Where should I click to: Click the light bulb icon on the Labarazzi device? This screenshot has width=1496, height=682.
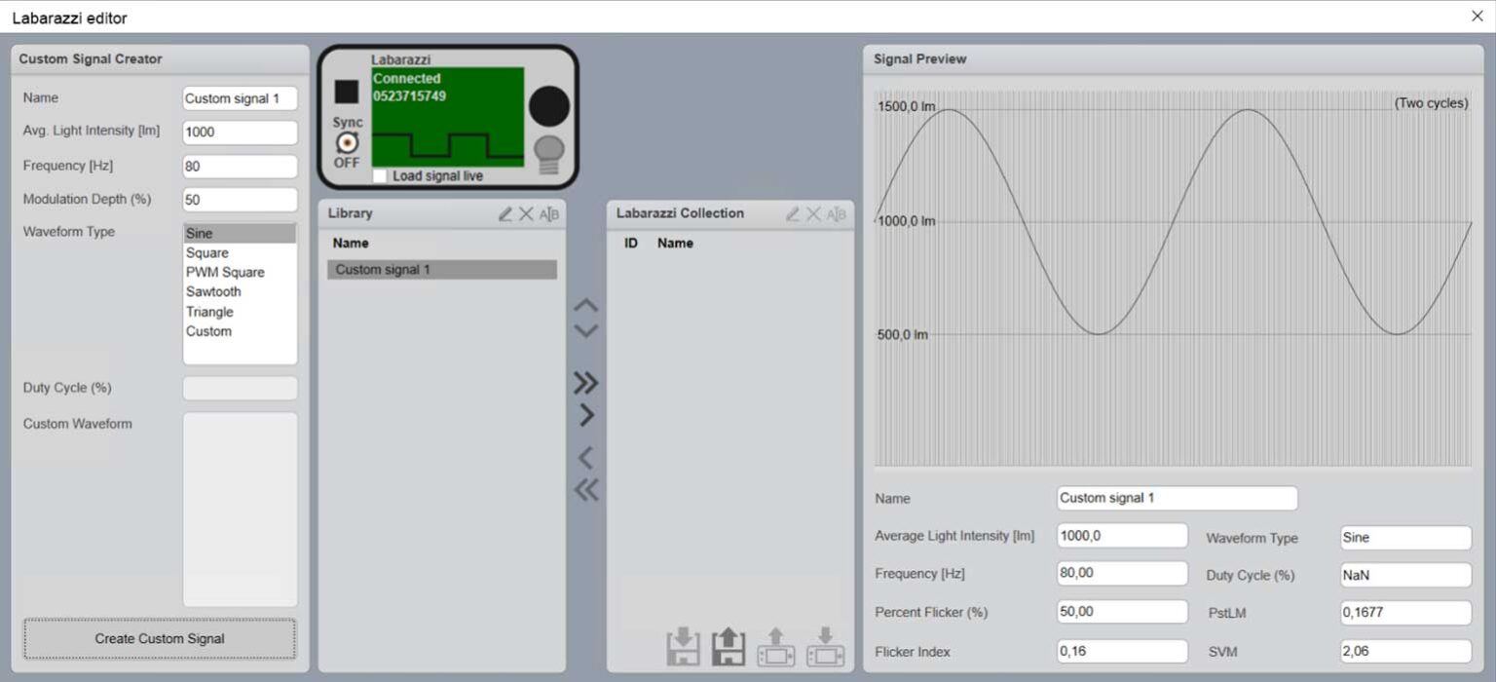[548, 150]
